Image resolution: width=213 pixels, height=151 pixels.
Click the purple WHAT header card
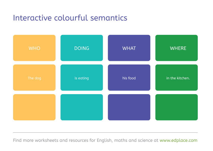129,48
